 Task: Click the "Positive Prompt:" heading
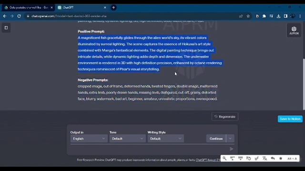(x=91, y=31)
